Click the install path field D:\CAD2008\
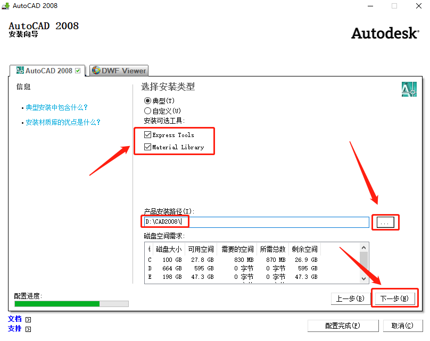The image size is (430, 341). (x=257, y=222)
